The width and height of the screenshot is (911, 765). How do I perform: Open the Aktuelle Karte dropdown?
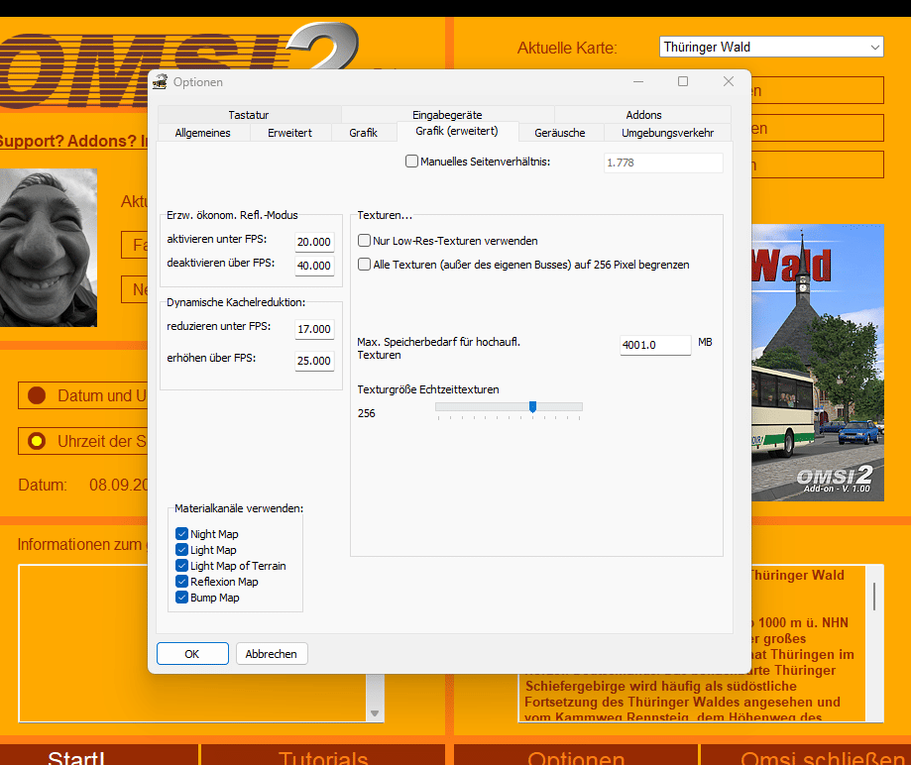click(x=771, y=47)
